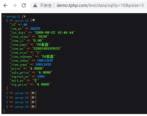The width and height of the screenshot is (147, 116).
Task: Click the supcust_no value 1001
Action: point(41,76)
